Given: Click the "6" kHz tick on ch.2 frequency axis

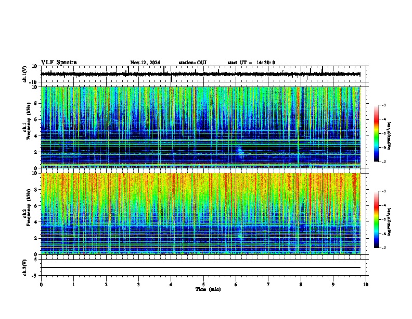Looking at the screenshot, I should click(x=36, y=206).
